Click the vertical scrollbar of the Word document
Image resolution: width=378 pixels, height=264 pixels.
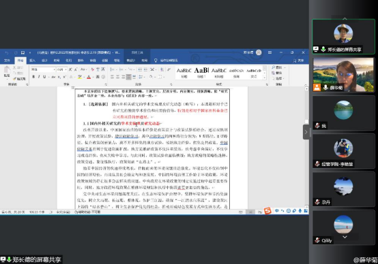coord(306,147)
